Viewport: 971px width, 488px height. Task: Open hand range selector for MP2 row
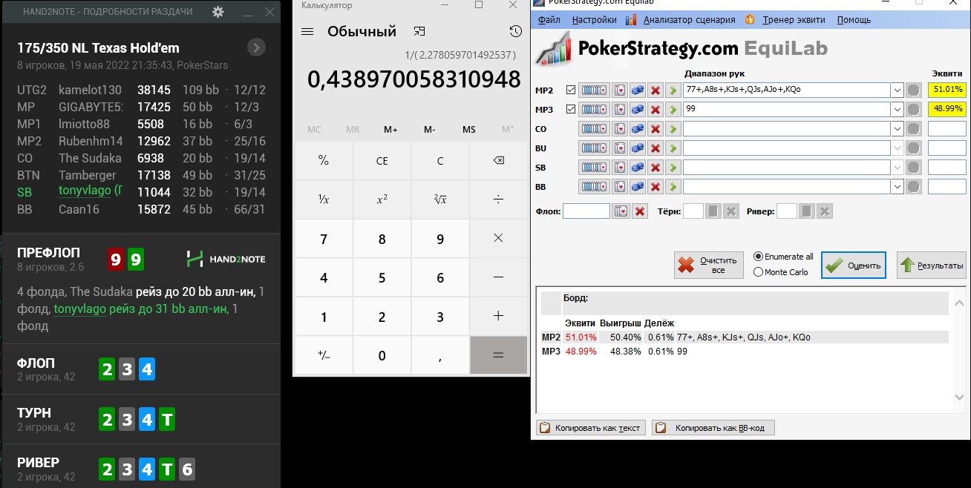click(x=593, y=90)
